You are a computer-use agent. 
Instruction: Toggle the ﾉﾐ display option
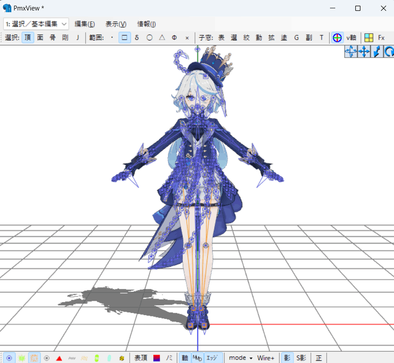[x=169, y=358]
